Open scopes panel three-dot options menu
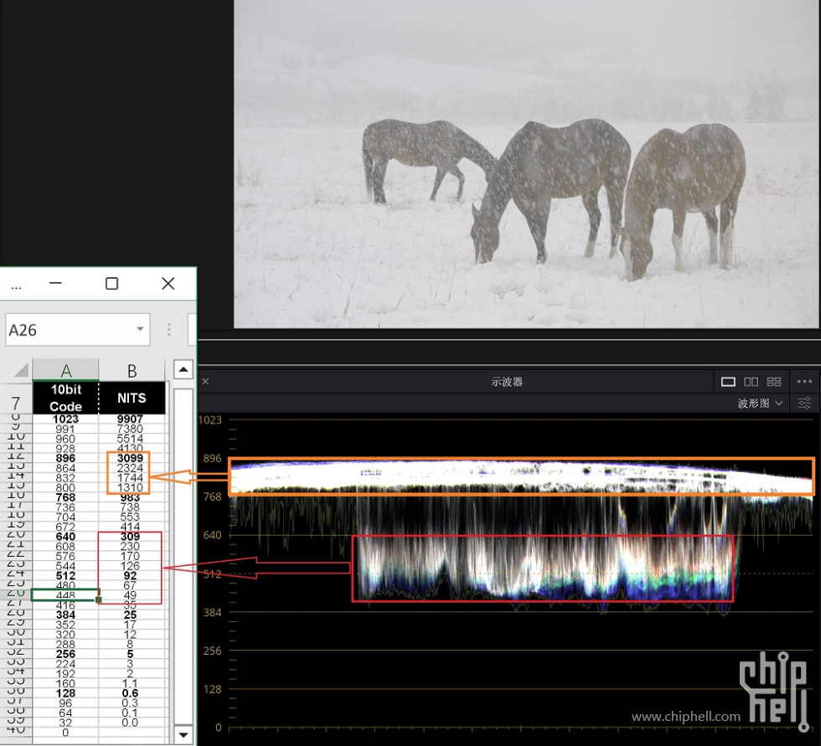 tap(804, 382)
